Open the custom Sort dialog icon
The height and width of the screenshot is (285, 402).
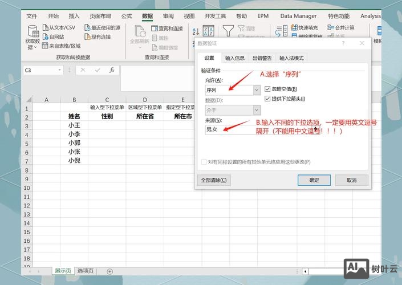pyautogui.click(x=209, y=31)
